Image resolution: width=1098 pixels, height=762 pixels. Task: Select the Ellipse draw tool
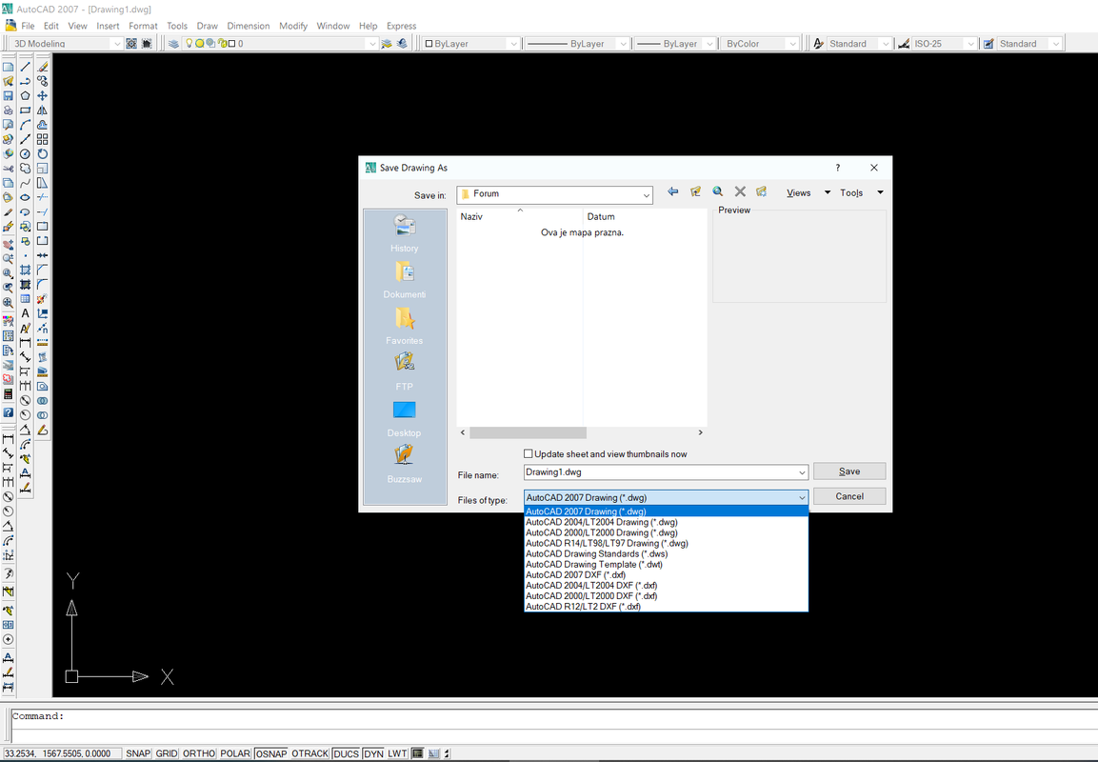click(25, 197)
